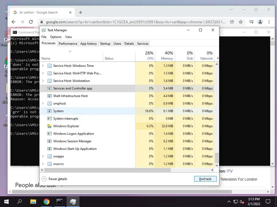Open the Chrome share page icon
The image size is (277, 207).
click(x=232, y=22)
